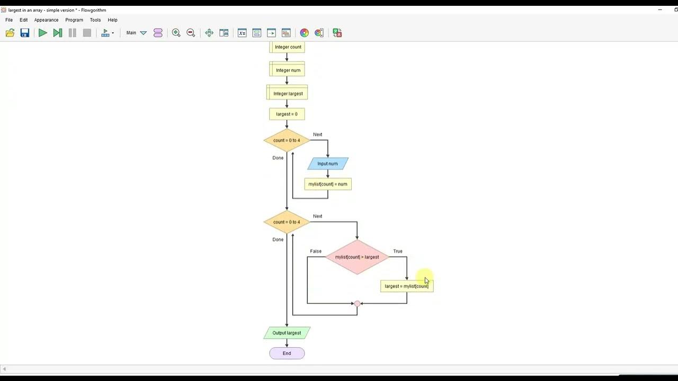This screenshot has height=381, width=678.
Task: Open the File menu
Action: (x=9, y=20)
